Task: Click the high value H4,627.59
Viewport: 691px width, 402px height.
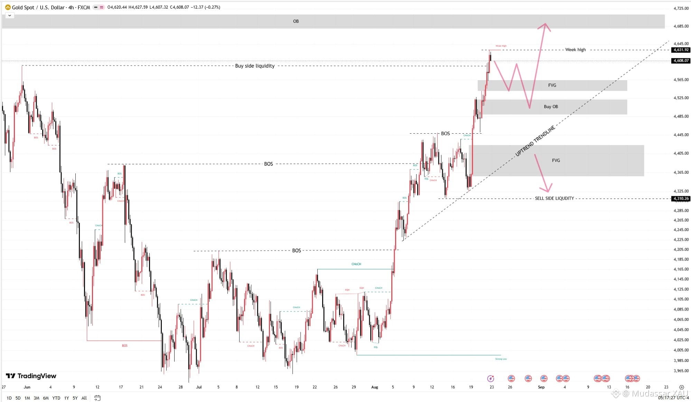Action: [138, 7]
